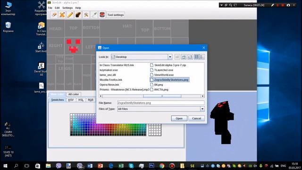Select TLauncher.exe in file list
The image size is (302, 170).
pos(161,70)
